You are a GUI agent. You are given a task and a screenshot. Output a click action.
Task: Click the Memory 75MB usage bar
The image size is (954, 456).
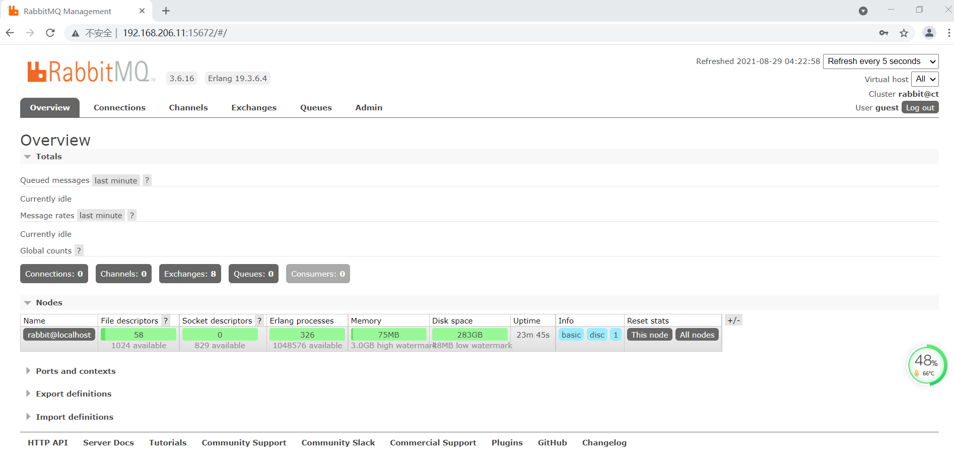tap(389, 335)
